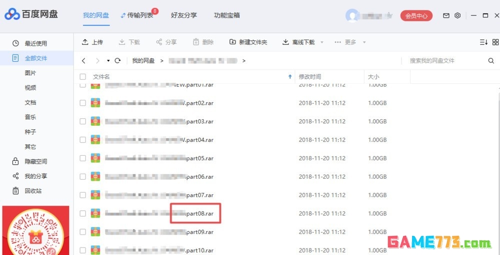Expand the 更多 dropdown arrow
500x255 pixels.
364,42
